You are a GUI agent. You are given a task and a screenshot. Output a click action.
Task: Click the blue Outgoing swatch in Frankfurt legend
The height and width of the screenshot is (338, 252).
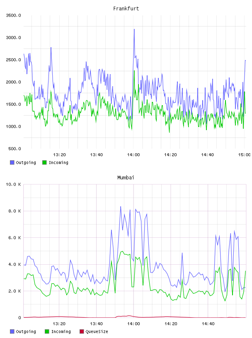pos(12,162)
